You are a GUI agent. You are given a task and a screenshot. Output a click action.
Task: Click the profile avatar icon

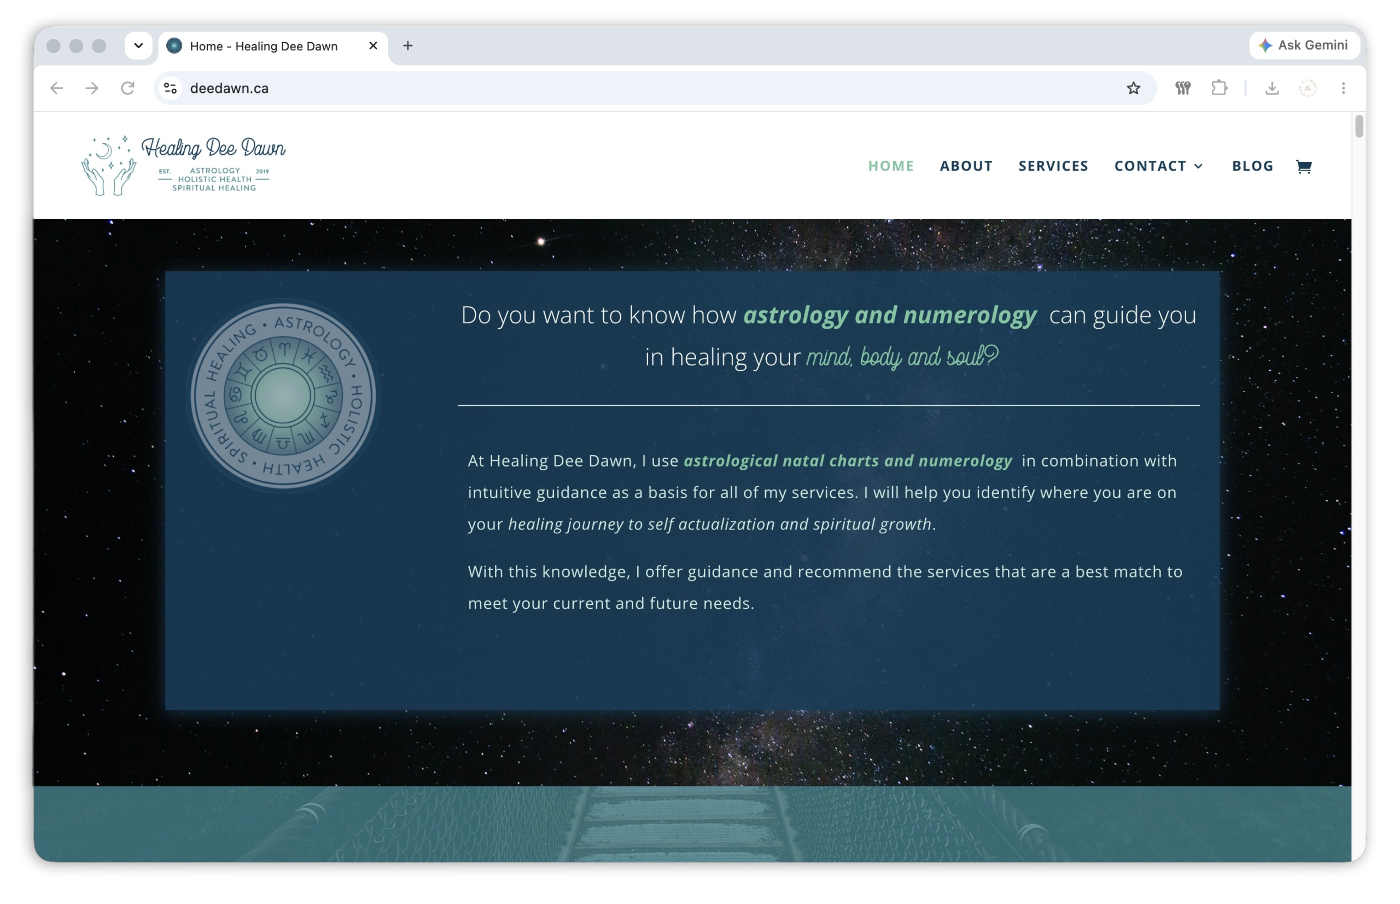pos(1307,88)
